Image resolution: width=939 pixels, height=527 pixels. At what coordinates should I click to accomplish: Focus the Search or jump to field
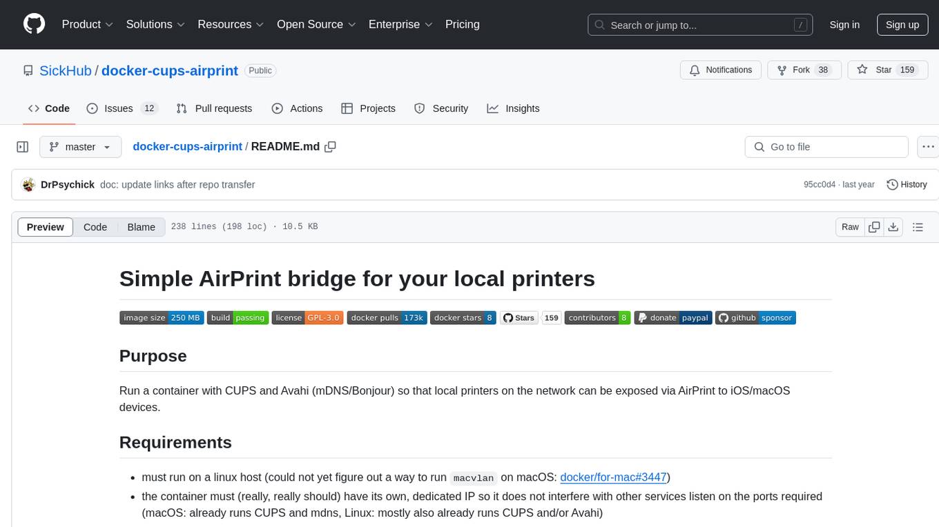point(701,25)
